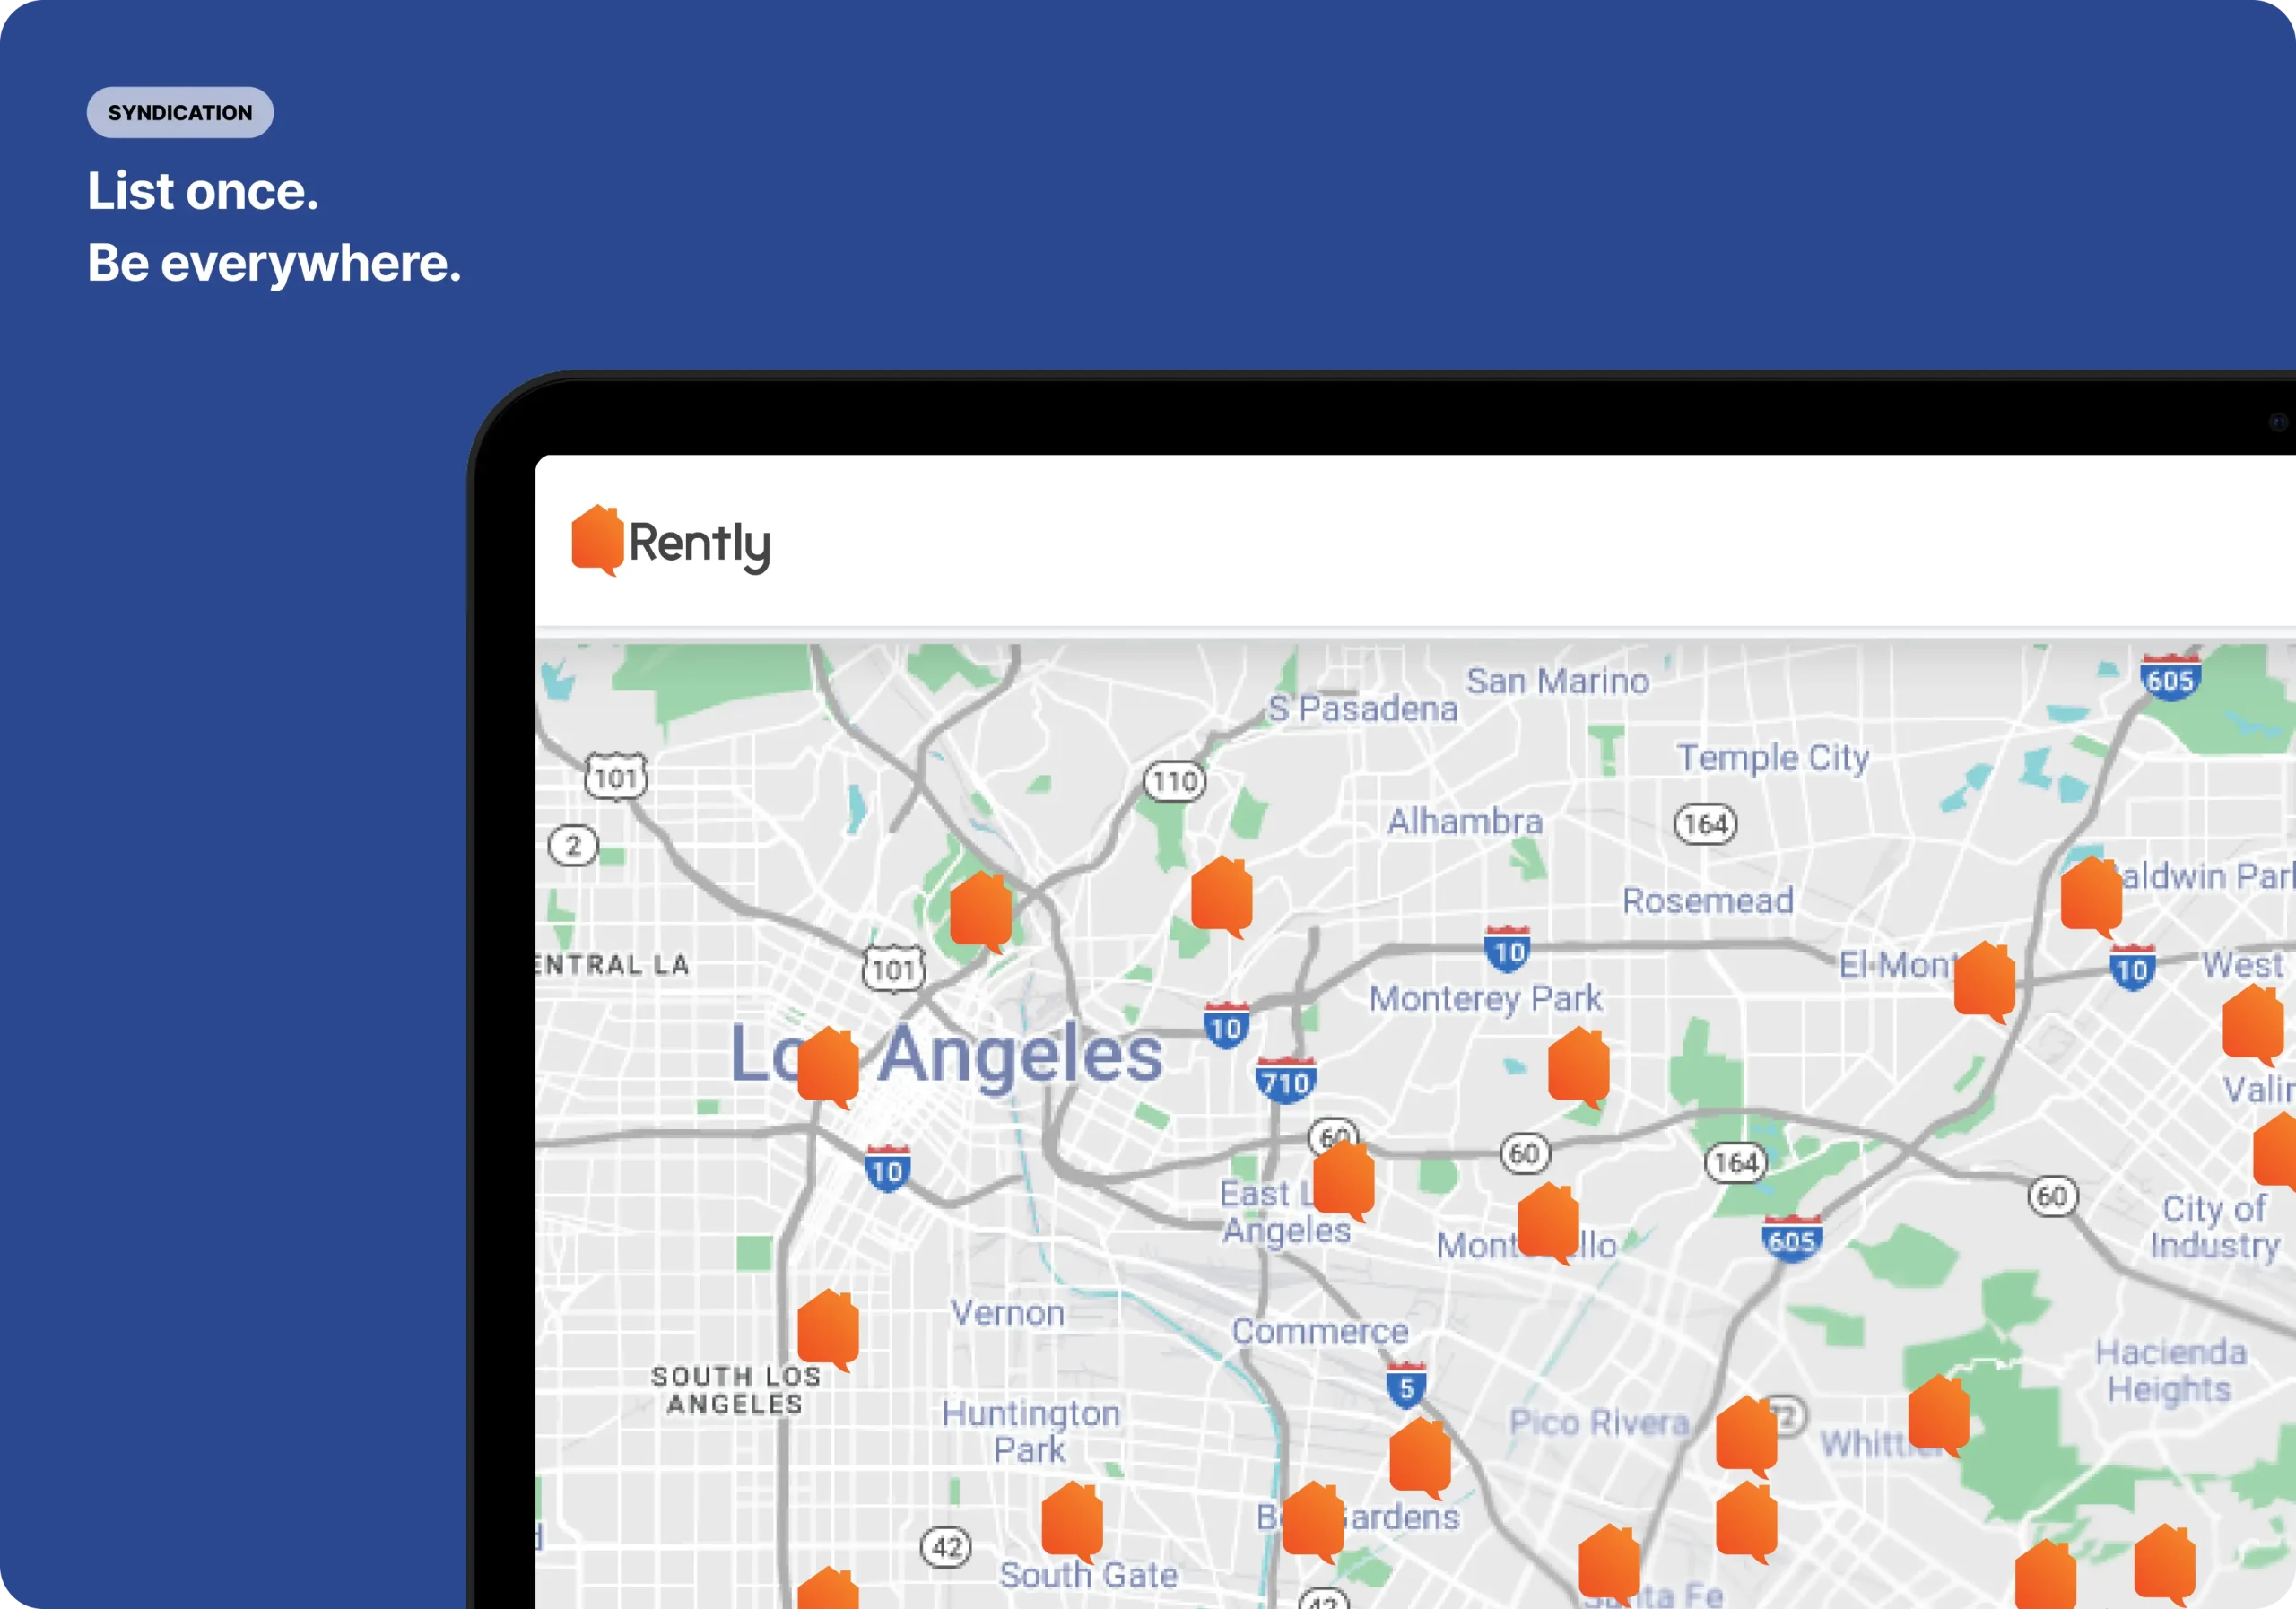Open the pin covering Bell Gardens label
This screenshot has height=1609, width=2296.
coord(1313,1522)
